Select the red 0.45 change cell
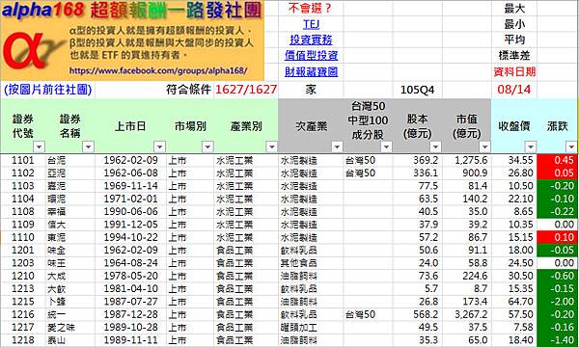This screenshot has height=347, width=579. click(x=558, y=160)
